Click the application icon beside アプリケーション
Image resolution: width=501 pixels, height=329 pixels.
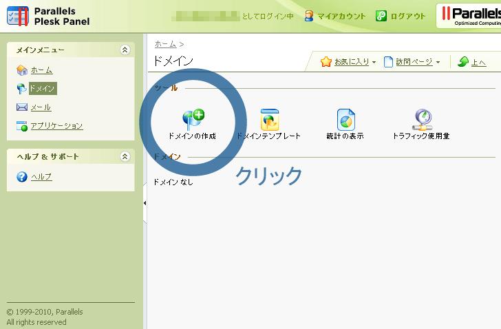(x=22, y=126)
